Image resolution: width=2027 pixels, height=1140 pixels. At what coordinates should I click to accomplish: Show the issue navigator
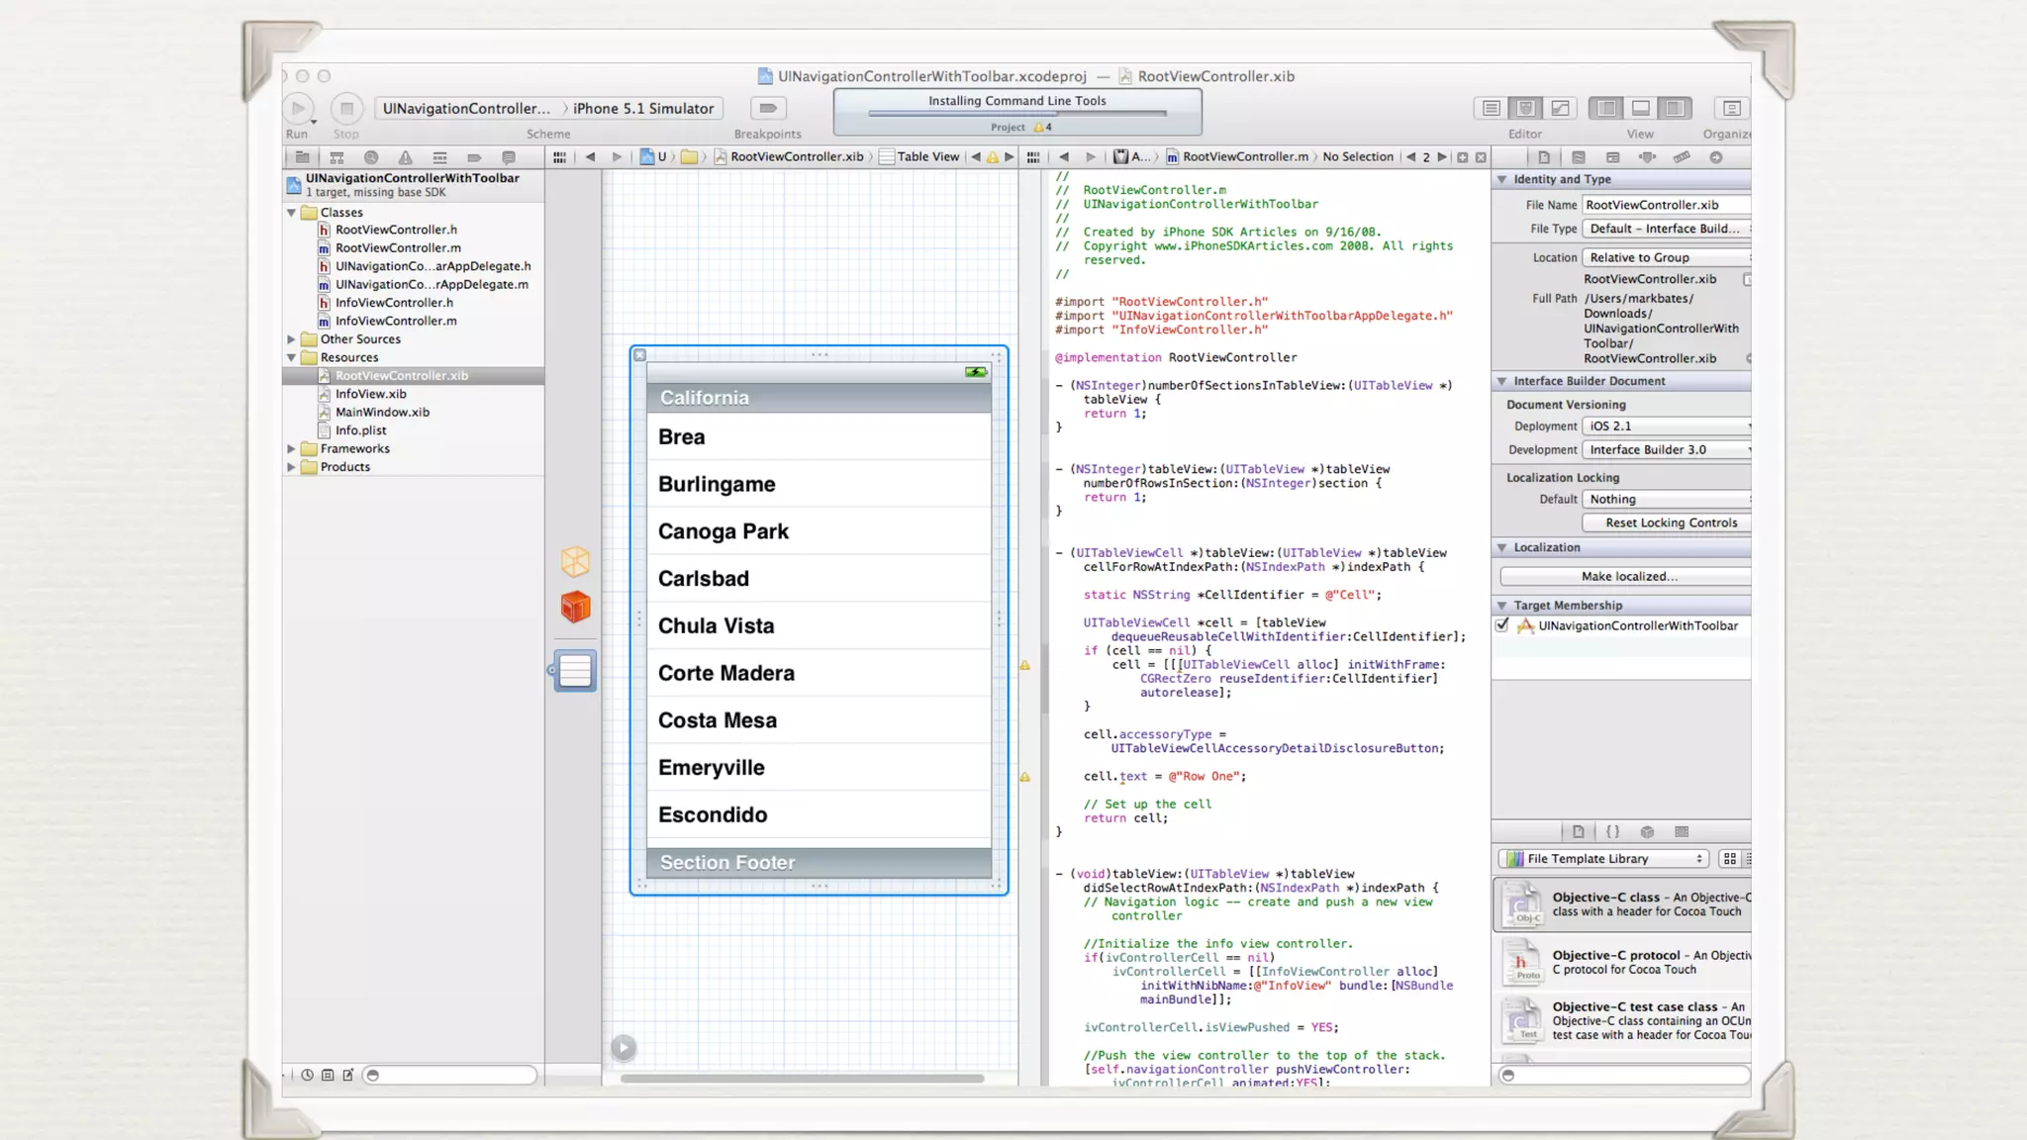[406, 157]
